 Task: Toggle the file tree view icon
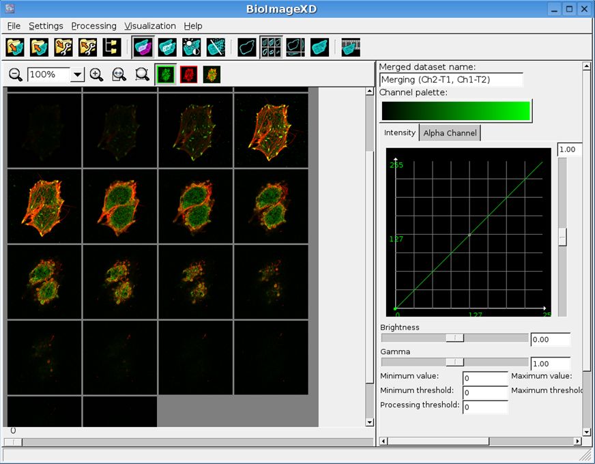point(113,47)
